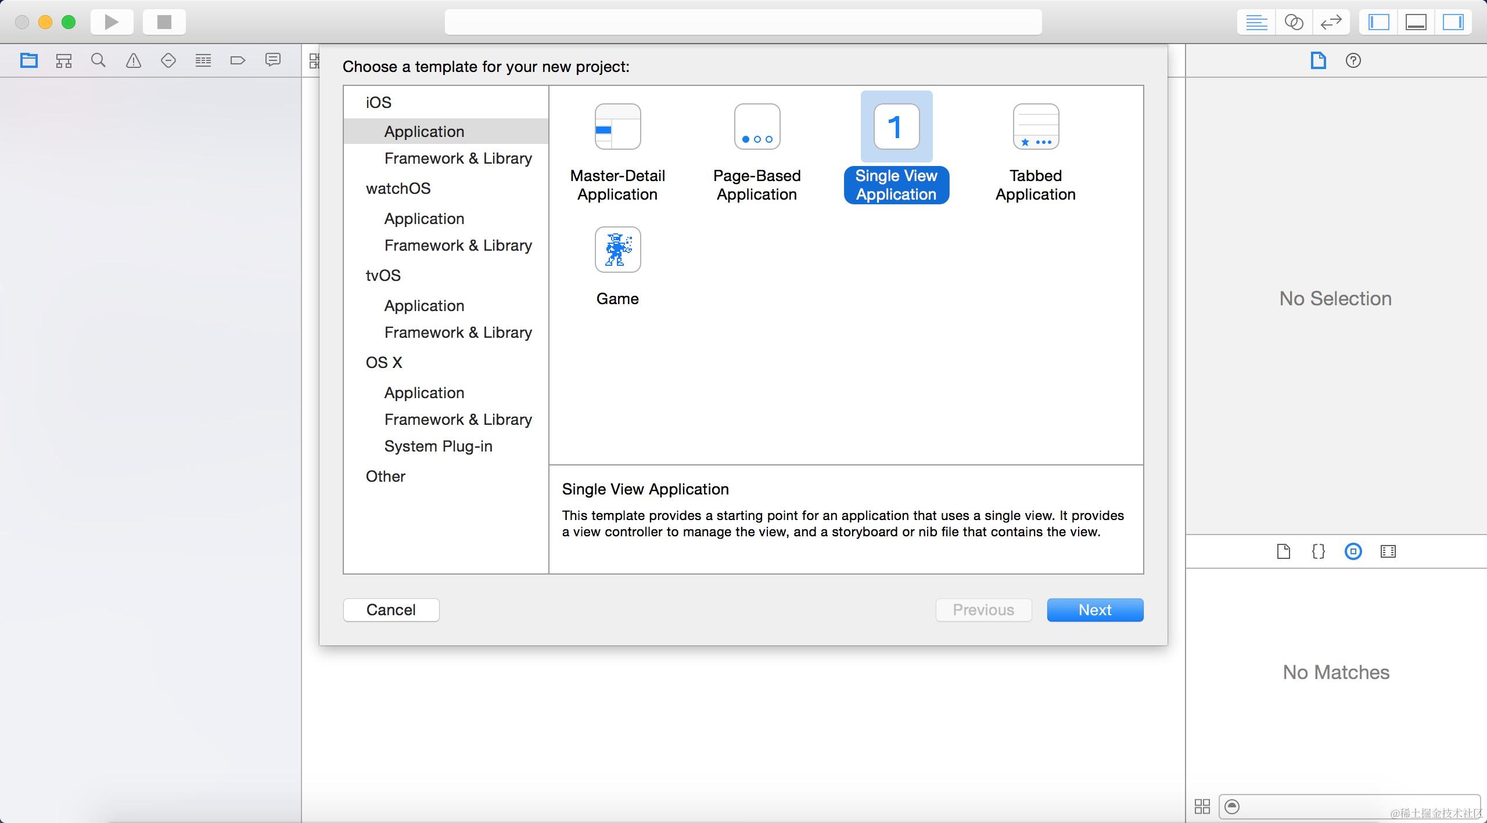The height and width of the screenshot is (823, 1487).
Task: Toggle the Navigator panel visibility
Action: pyautogui.click(x=1378, y=22)
